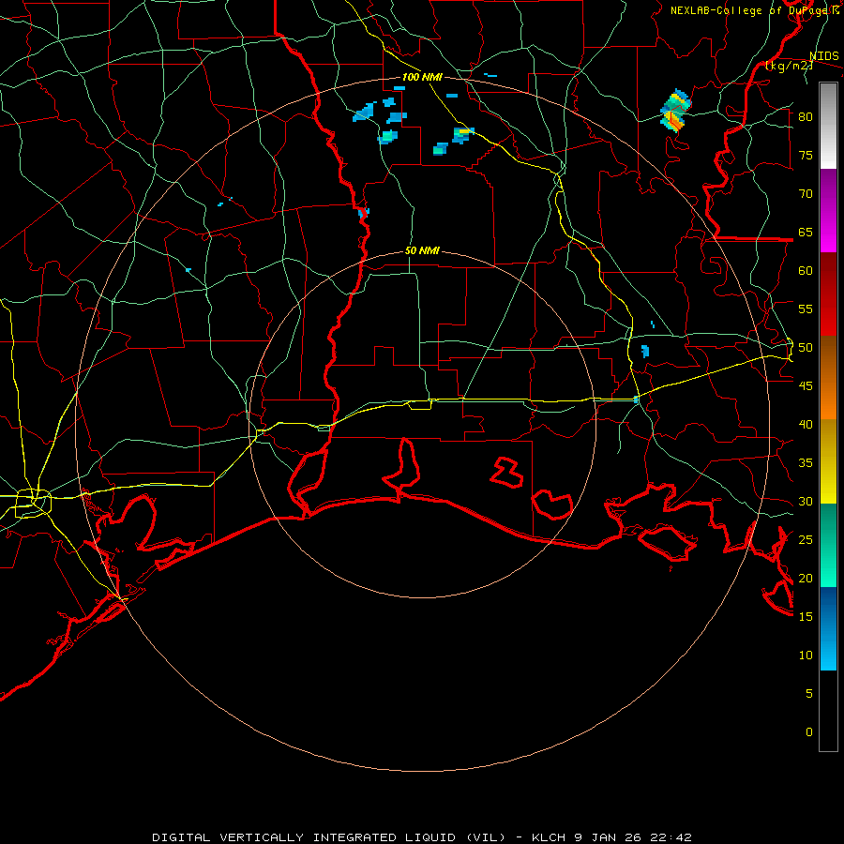This screenshot has width=844, height=844.
Task: Click the '100 NMI' range ring label
Action: [422, 77]
